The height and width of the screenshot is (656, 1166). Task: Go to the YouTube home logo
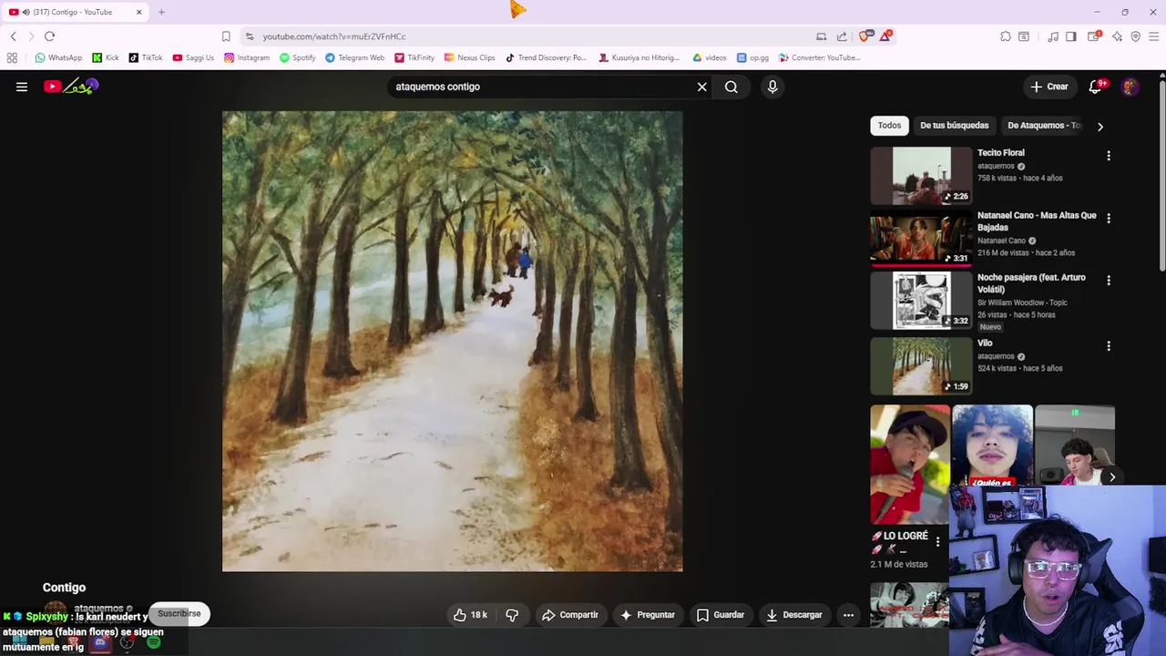coord(71,87)
